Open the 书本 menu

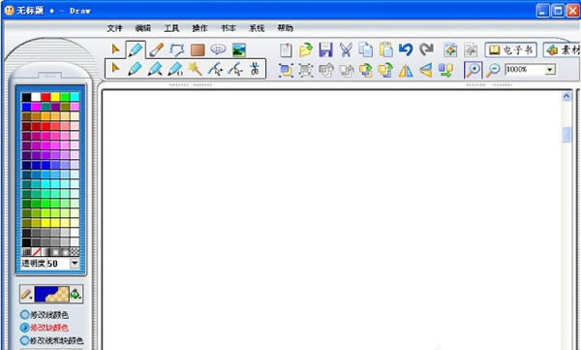coord(229,28)
